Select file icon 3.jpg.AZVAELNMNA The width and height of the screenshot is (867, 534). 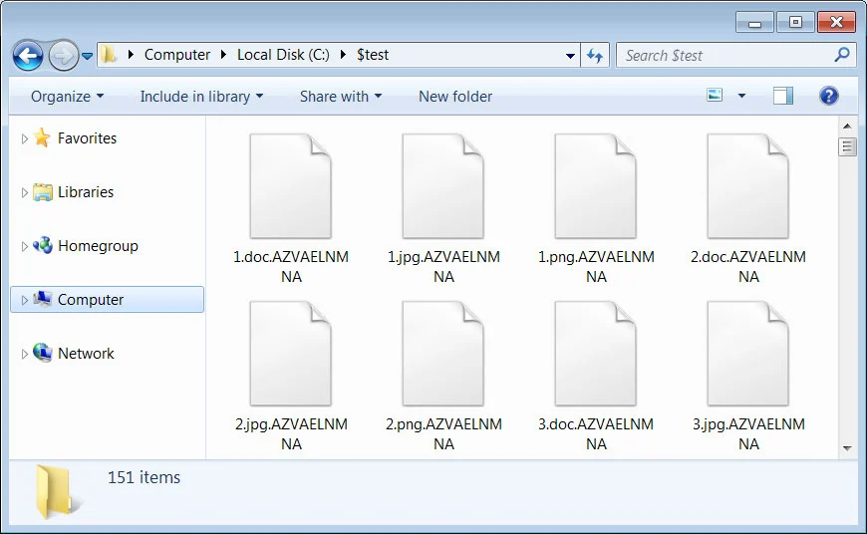(748, 354)
